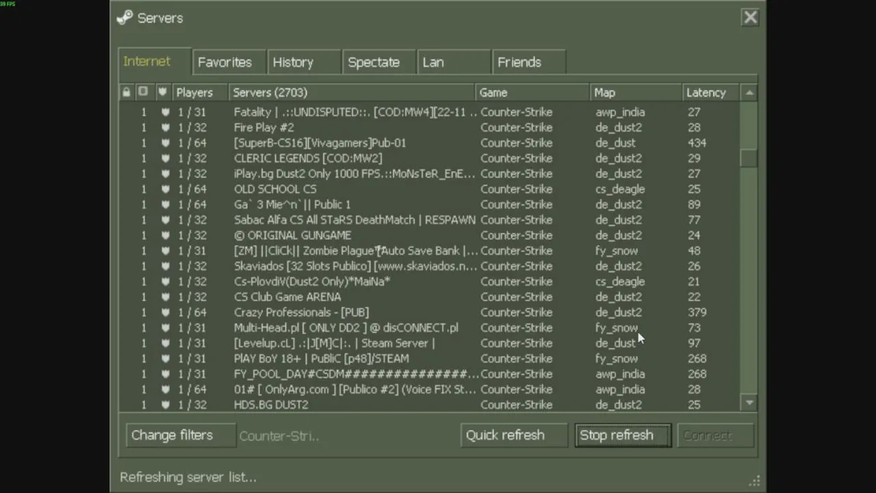Select the Skaviados 32 Slots Publico server

(x=430, y=266)
